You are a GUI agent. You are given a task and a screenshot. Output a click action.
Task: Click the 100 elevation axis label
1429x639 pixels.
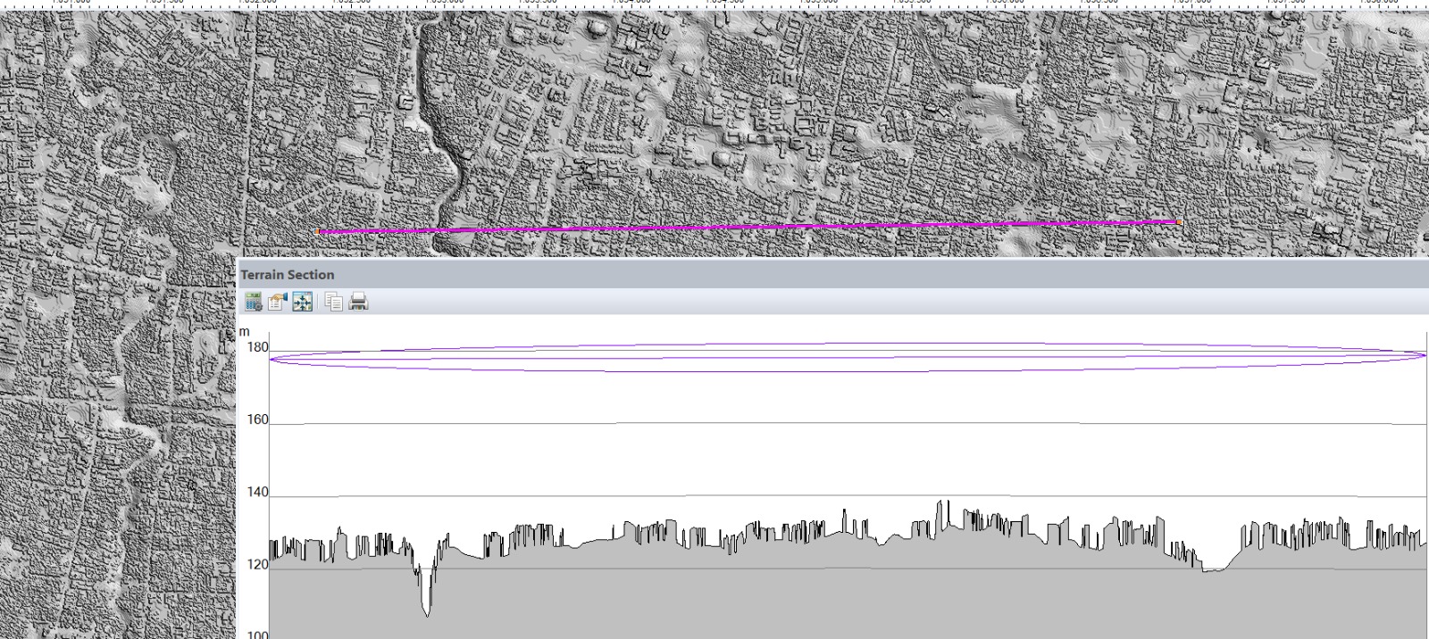(258, 635)
